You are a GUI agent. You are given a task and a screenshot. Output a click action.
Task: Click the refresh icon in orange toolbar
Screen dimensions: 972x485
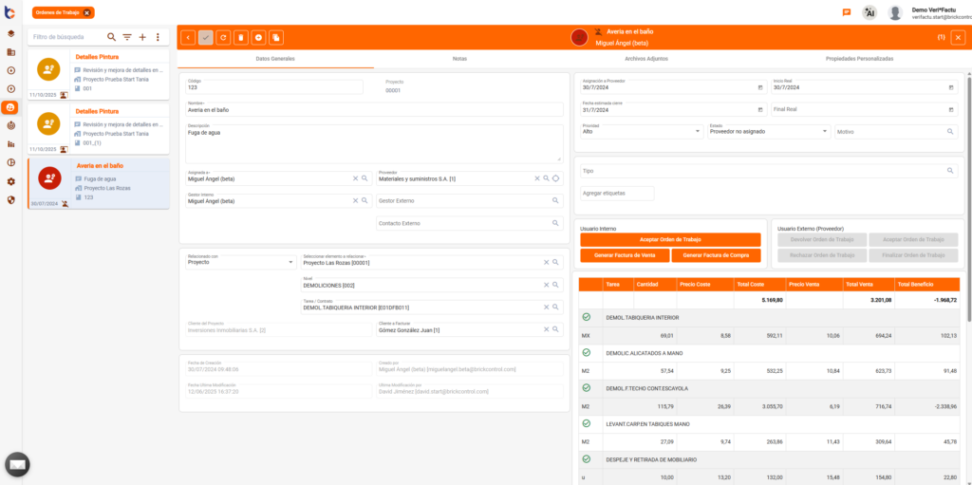click(x=223, y=38)
